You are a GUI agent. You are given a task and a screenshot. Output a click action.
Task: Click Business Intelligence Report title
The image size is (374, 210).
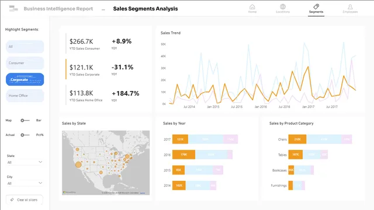pos(58,9)
